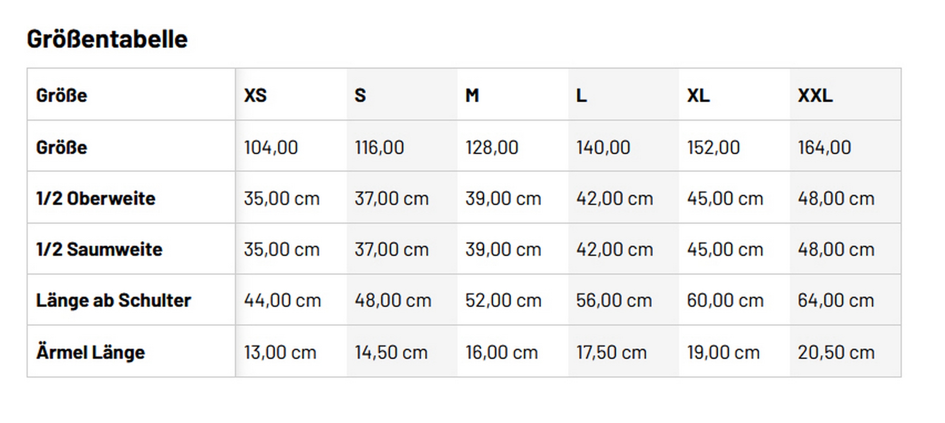Select the 20,50 cm sleeve length cell
Viewport: 945px width, 423px height.
click(x=836, y=352)
